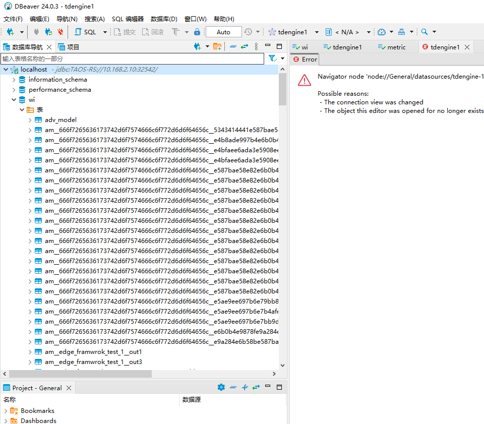Open the 数据库(D) menu
This screenshot has height=424, width=484.
(x=164, y=19)
